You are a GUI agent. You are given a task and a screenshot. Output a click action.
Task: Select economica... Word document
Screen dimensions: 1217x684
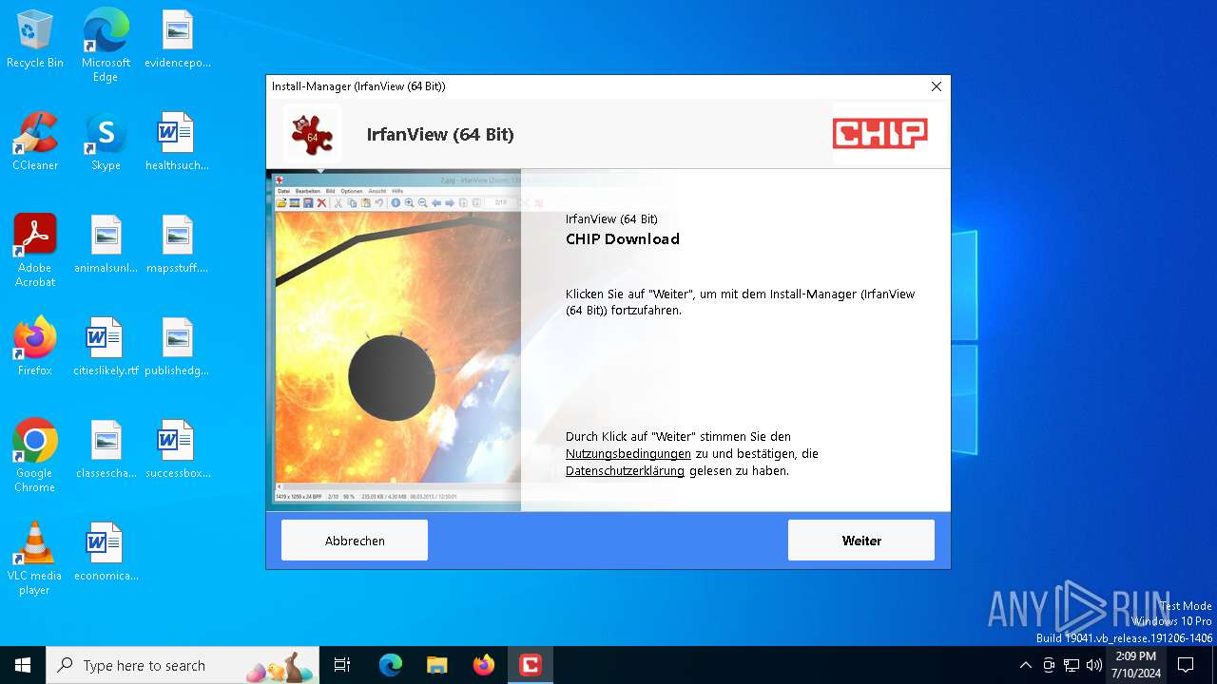coord(106,552)
